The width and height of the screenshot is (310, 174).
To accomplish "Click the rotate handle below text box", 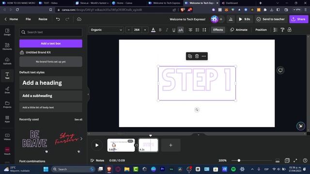I will (197, 110).
